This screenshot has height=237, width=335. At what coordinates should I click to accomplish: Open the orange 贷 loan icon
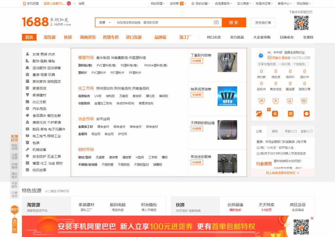point(291,114)
